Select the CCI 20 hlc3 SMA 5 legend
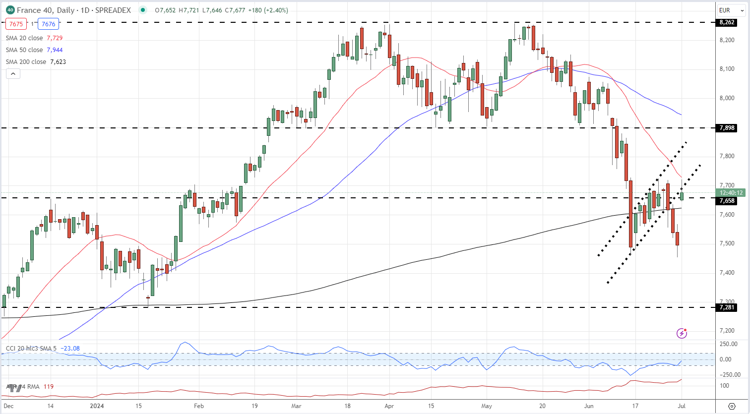 [32, 349]
